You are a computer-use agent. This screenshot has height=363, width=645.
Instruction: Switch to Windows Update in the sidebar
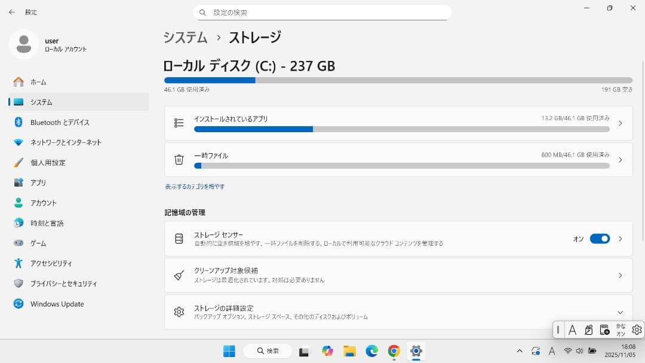tap(57, 304)
